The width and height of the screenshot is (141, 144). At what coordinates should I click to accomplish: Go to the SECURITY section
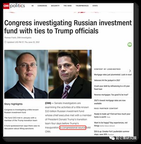tap(55, 6)
